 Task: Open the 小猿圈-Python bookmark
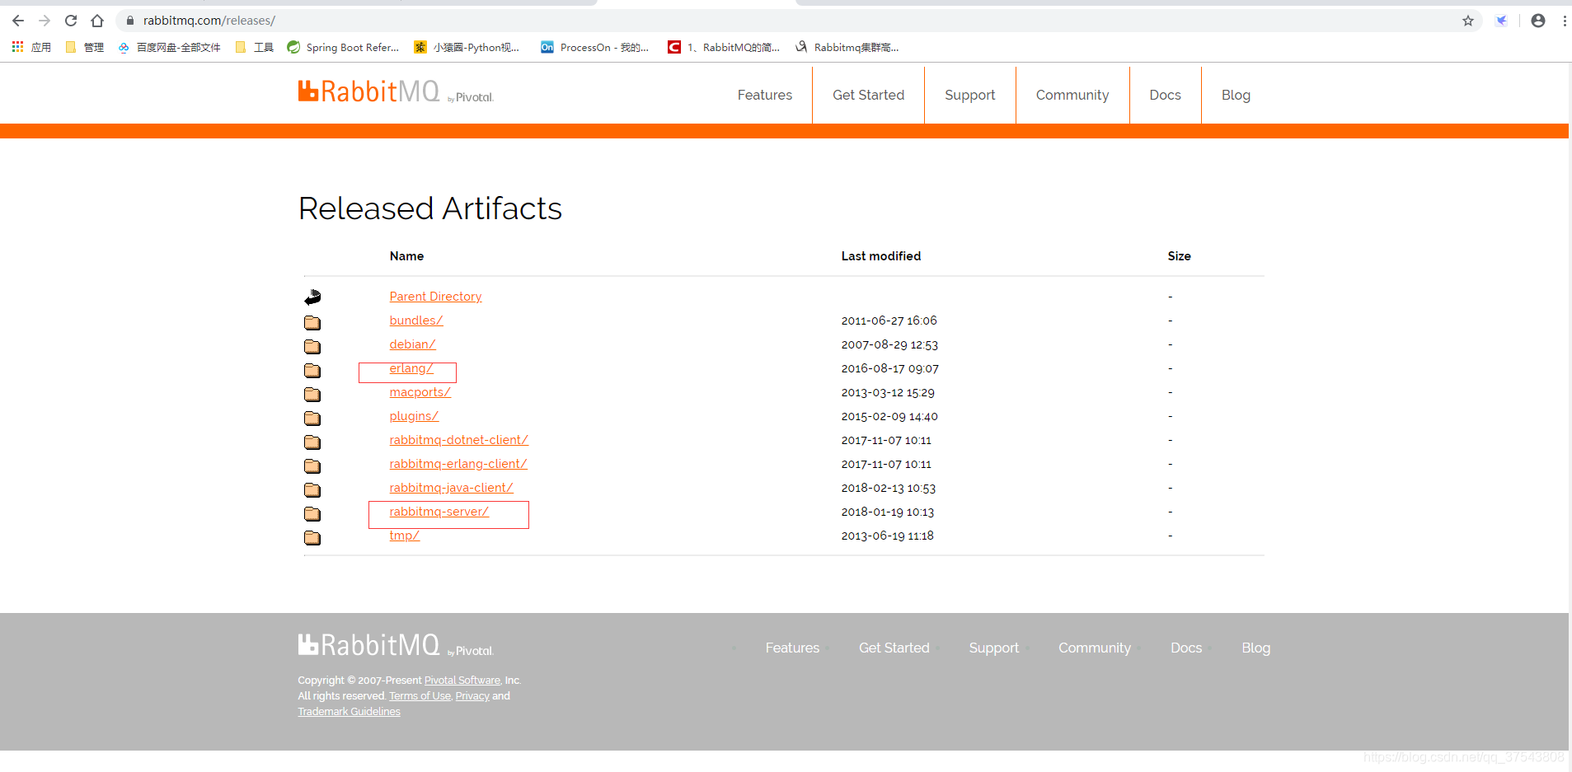point(467,47)
